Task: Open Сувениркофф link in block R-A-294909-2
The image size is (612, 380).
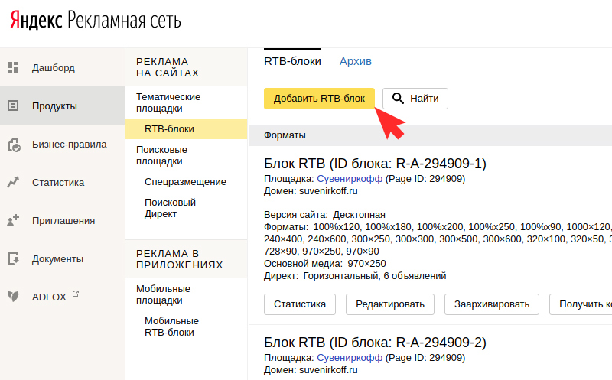Action: tap(350, 358)
